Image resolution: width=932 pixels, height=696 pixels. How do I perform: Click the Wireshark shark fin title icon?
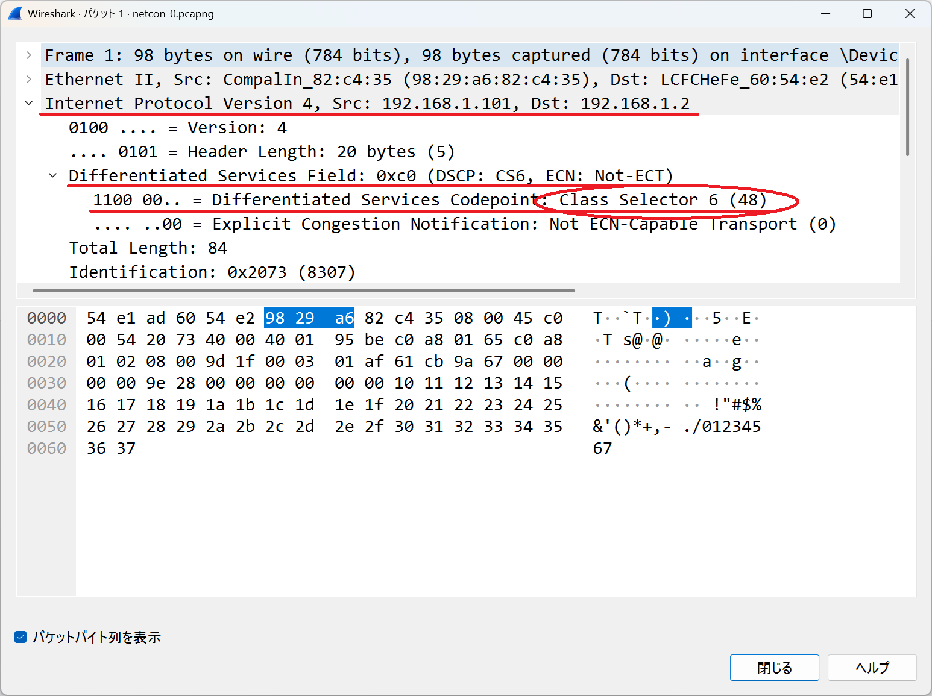point(15,13)
